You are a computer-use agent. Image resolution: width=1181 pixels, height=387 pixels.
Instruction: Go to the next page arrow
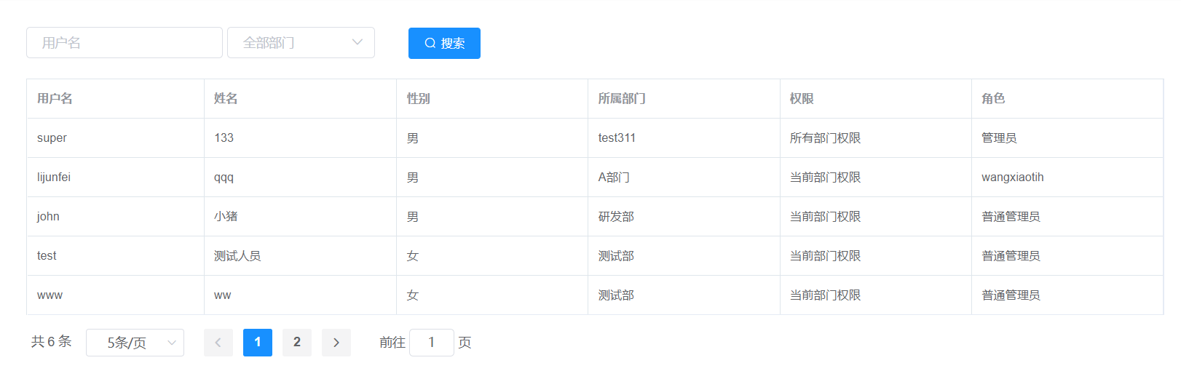[x=336, y=343]
